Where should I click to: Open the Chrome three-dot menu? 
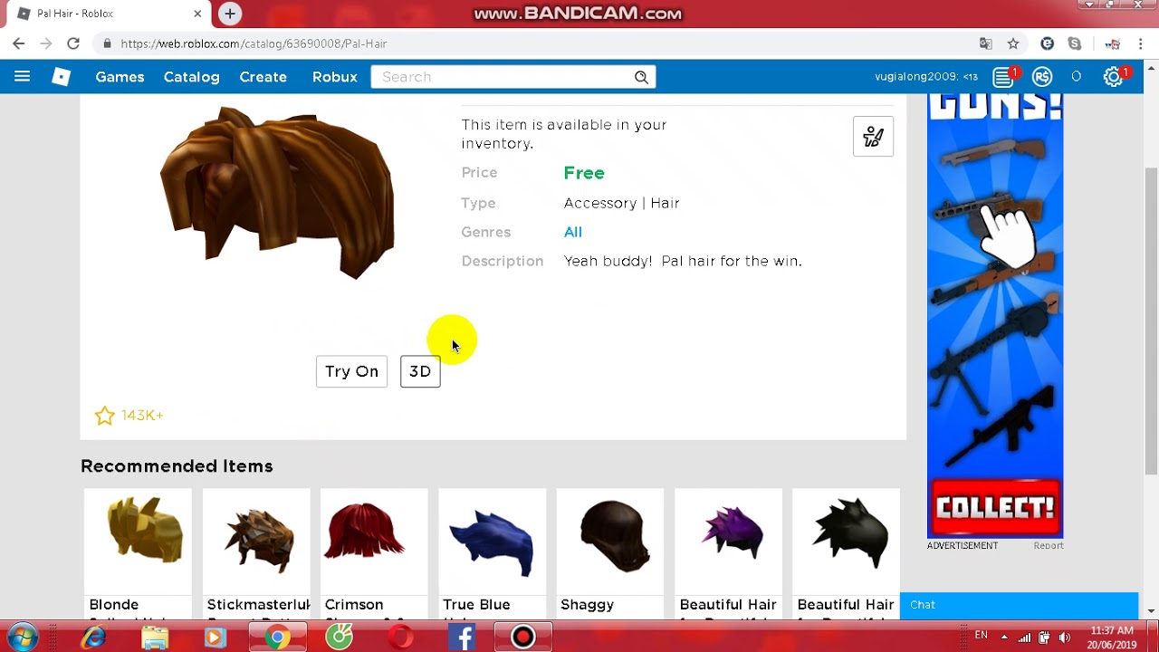pos(1143,43)
